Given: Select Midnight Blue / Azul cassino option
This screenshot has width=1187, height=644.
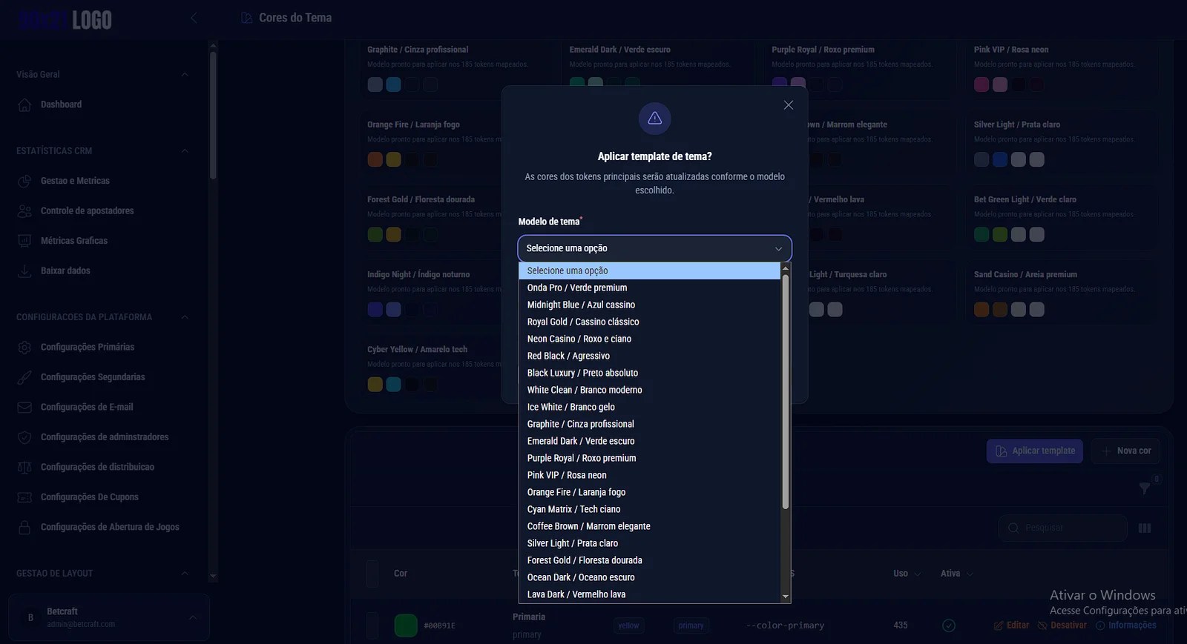Looking at the screenshot, I should point(649,305).
